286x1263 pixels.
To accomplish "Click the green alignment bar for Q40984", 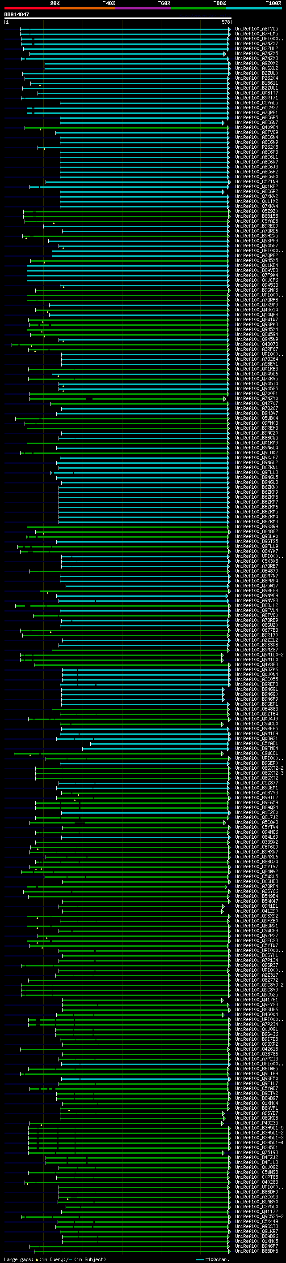I will (x=126, y=128).
